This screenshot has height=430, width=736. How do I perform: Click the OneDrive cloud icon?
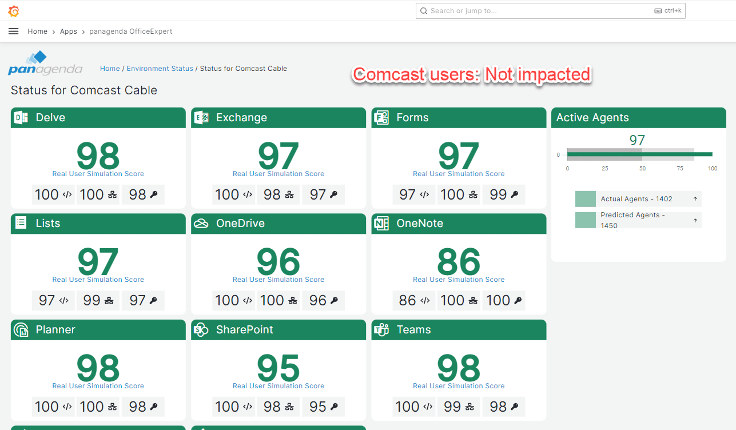pyautogui.click(x=201, y=224)
